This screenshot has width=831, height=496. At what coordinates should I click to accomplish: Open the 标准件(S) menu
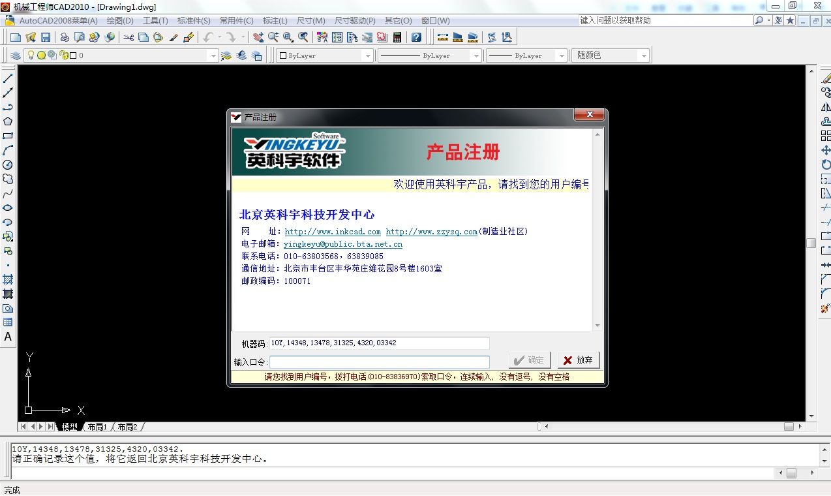click(194, 20)
